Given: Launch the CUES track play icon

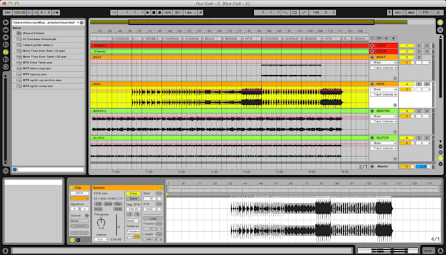Looking at the screenshot, I should tap(372, 45).
